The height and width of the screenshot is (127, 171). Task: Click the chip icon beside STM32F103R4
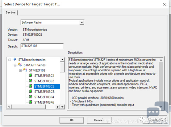(x=31, y=97)
